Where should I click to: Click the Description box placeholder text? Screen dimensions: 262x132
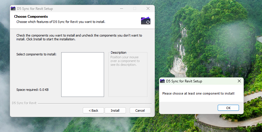click(125, 61)
